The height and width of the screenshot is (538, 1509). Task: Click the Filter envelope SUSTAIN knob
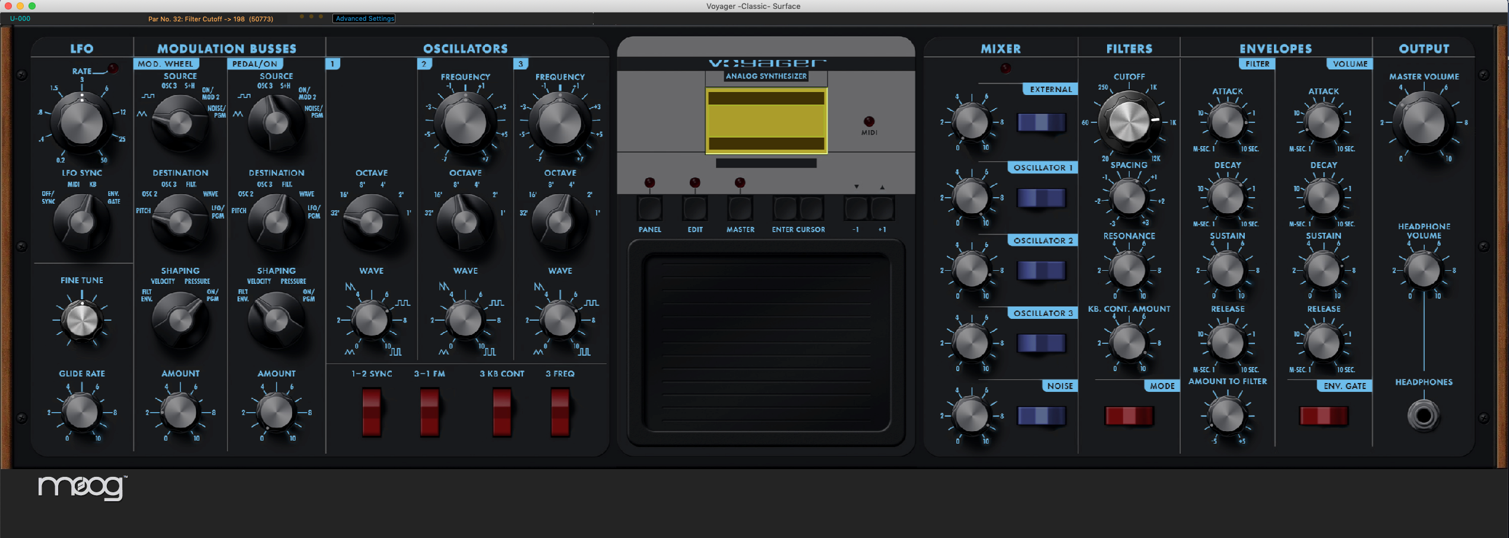click(x=1228, y=271)
